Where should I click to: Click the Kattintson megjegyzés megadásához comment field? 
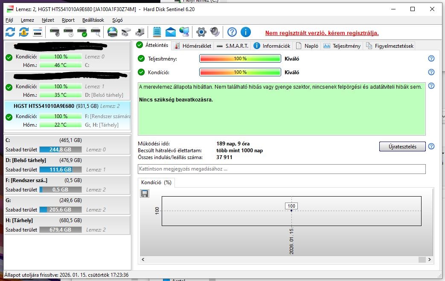click(282, 169)
